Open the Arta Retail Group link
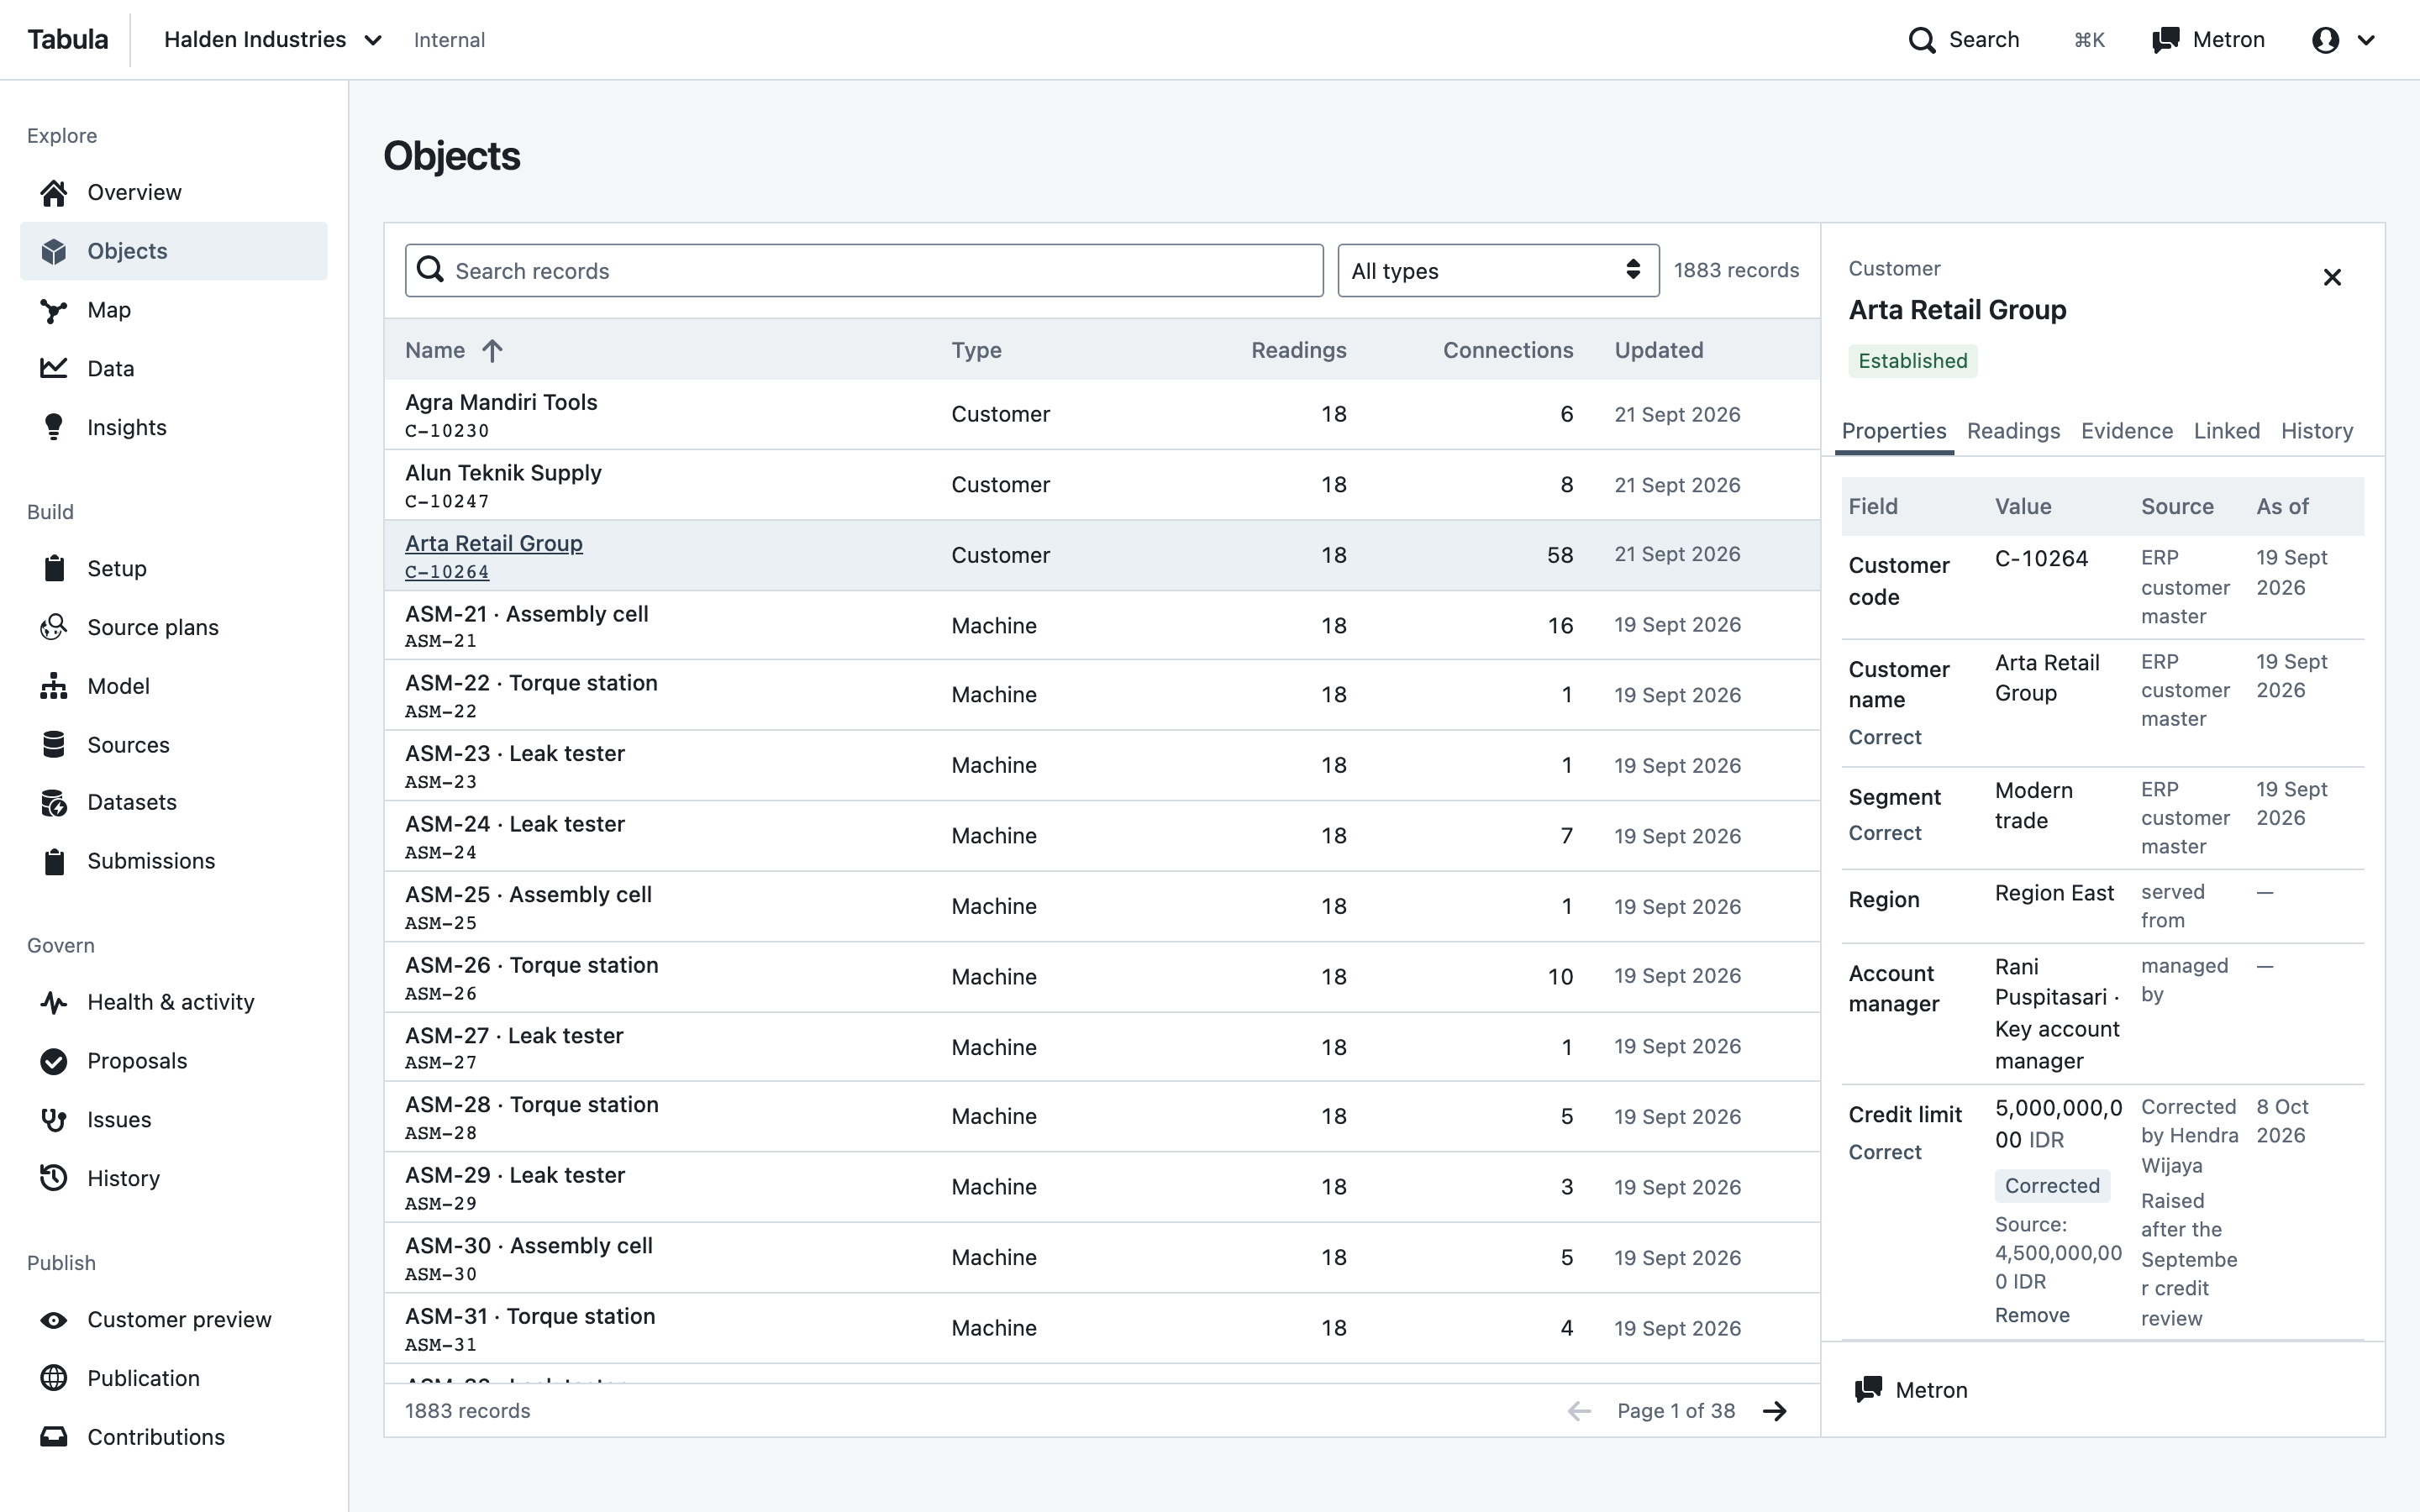 click(x=494, y=543)
